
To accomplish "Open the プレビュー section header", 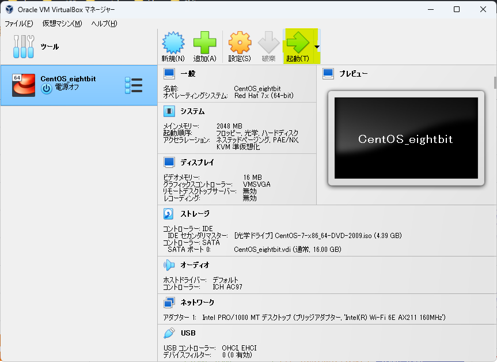I will pyautogui.click(x=354, y=74).
